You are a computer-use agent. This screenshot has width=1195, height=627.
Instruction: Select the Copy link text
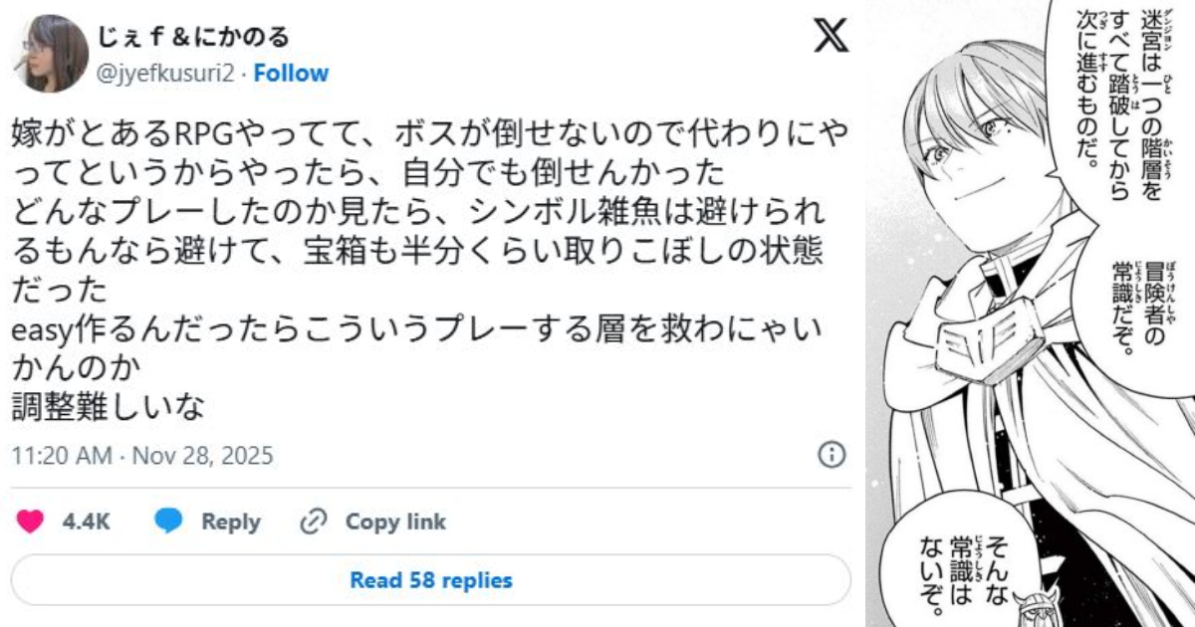tap(395, 522)
